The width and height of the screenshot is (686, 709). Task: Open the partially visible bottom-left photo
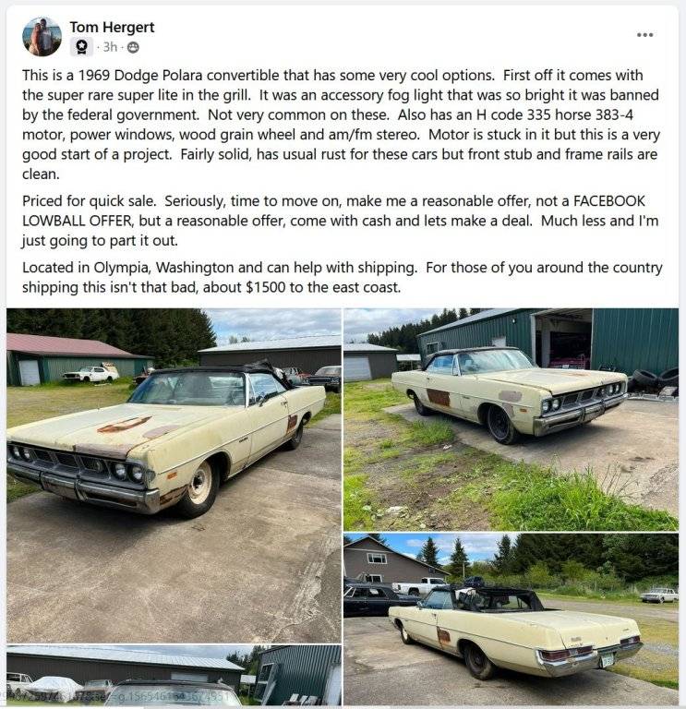pos(174,676)
